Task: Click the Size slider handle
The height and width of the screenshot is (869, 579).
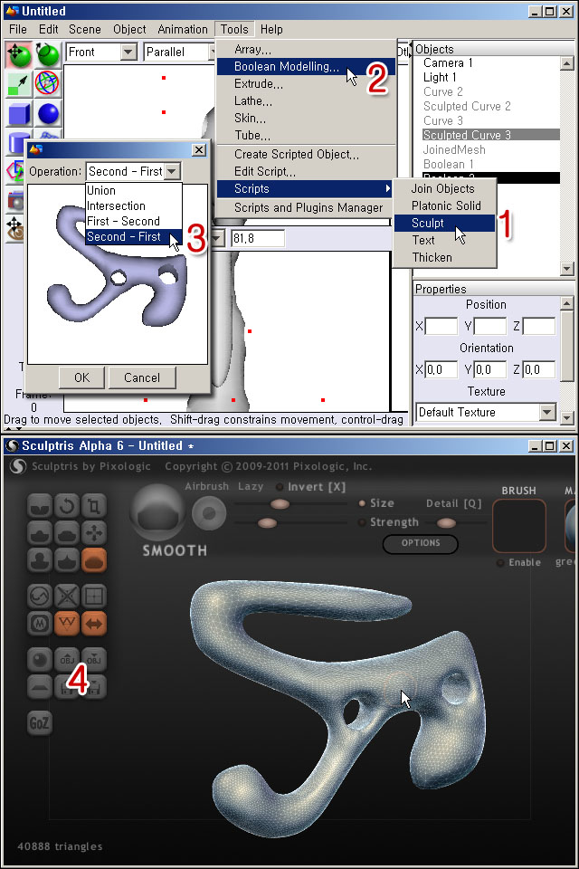Action: [x=280, y=503]
